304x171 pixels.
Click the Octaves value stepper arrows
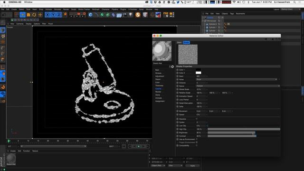click(x=207, y=83)
